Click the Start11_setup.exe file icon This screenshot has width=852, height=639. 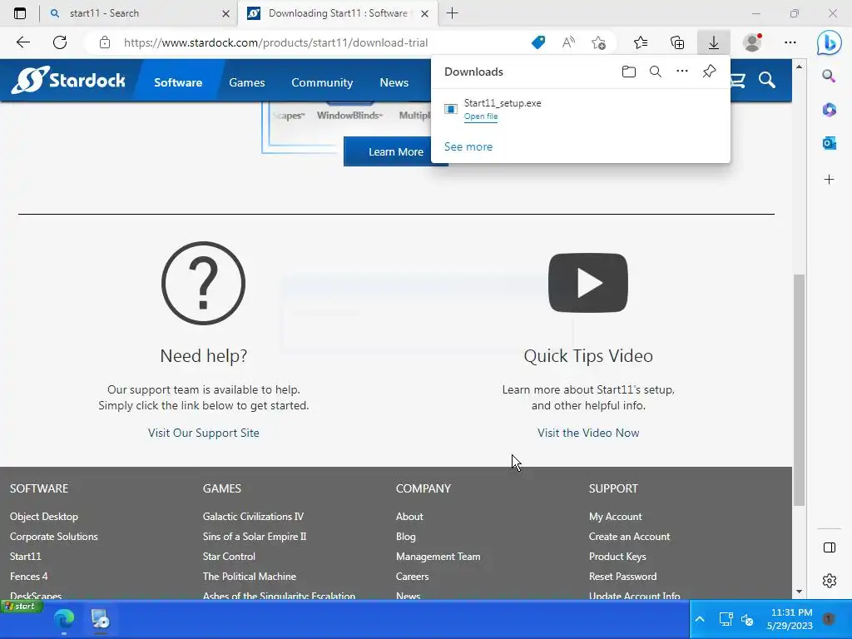[x=450, y=109]
